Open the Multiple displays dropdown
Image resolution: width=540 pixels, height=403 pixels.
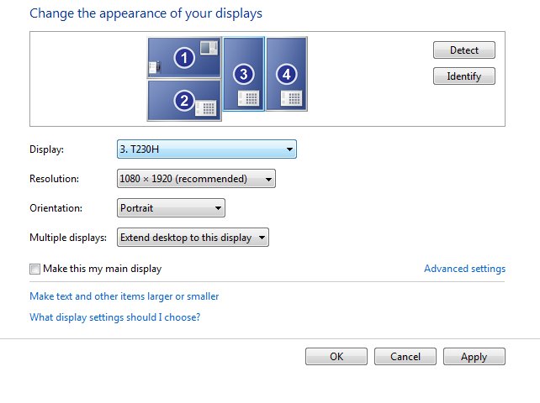tap(193, 238)
